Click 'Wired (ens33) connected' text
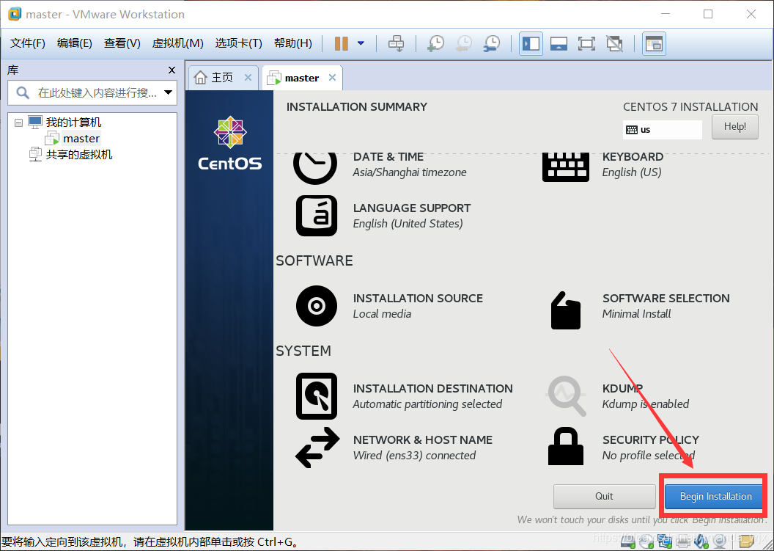This screenshot has height=551, width=774. (x=414, y=456)
